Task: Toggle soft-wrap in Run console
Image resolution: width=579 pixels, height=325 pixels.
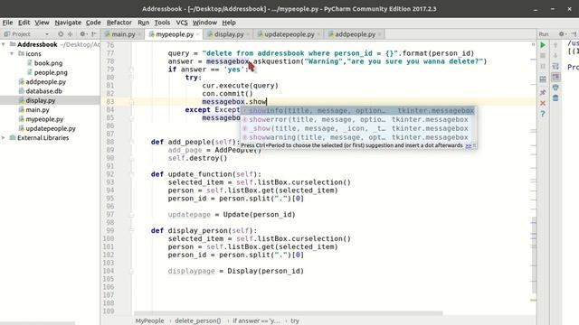Action: [x=555, y=66]
